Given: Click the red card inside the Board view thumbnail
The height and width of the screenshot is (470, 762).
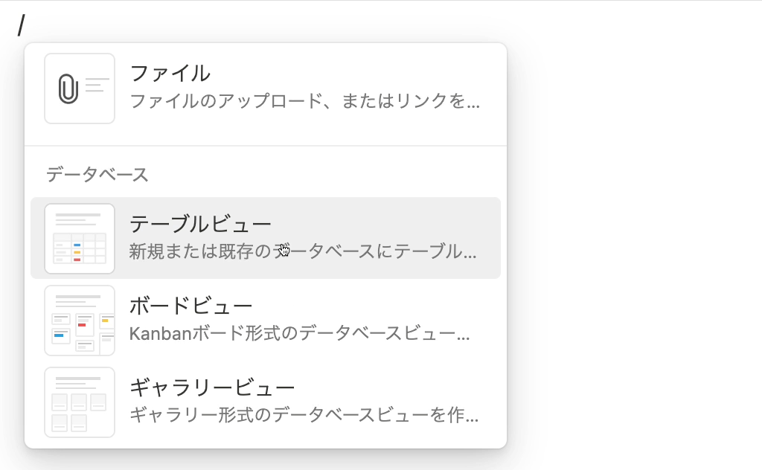Looking at the screenshot, I should (82, 325).
